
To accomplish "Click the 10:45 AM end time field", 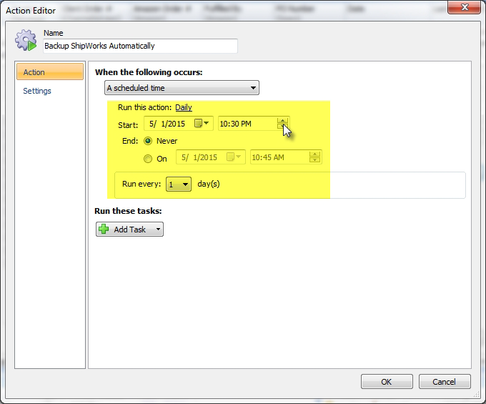I will (x=286, y=157).
